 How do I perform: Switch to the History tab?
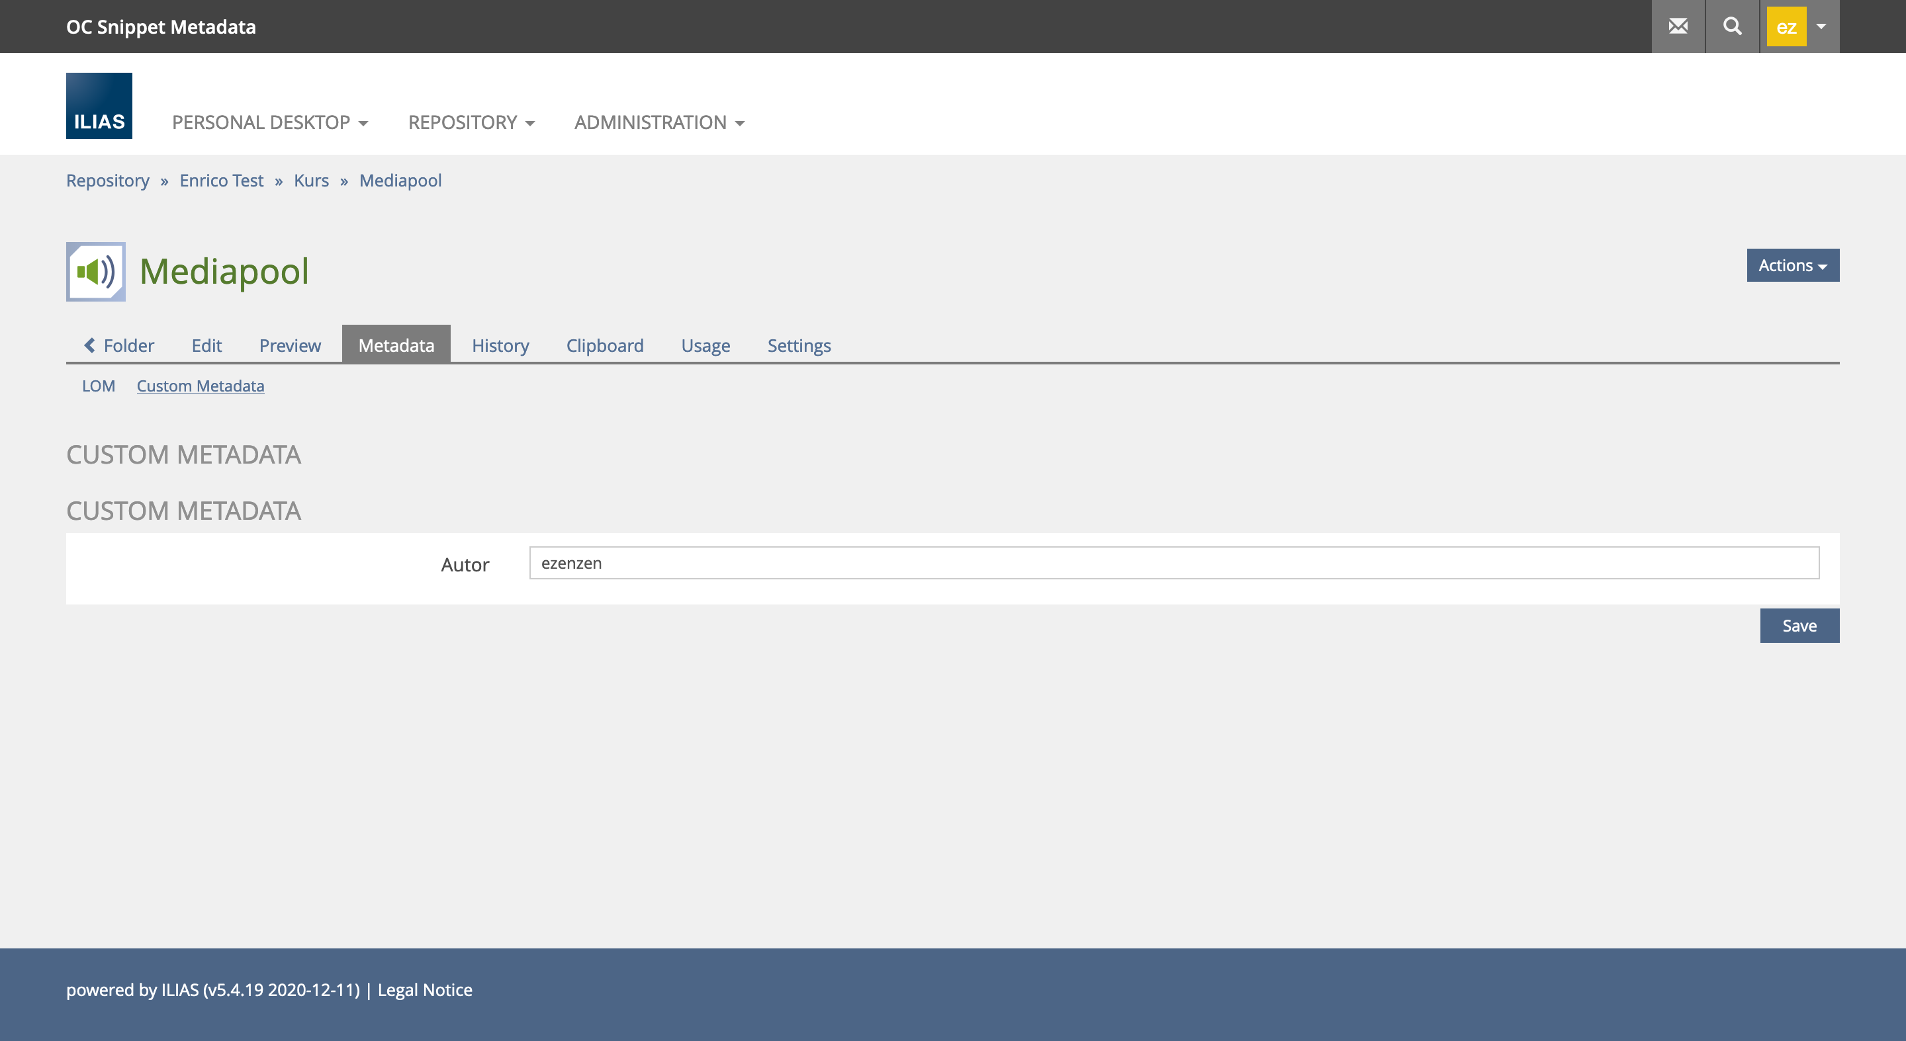click(x=500, y=345)
